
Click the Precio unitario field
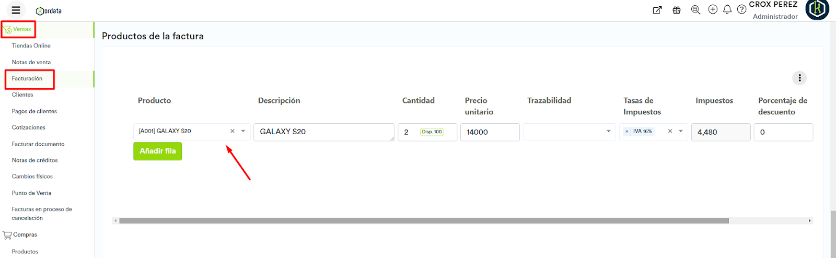pyautogui.click(x=490, y=132)
